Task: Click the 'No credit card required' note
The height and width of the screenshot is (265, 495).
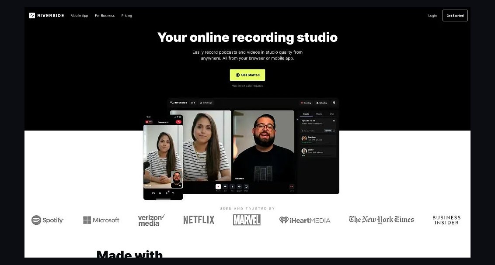Action: click(x=247, y=86)
